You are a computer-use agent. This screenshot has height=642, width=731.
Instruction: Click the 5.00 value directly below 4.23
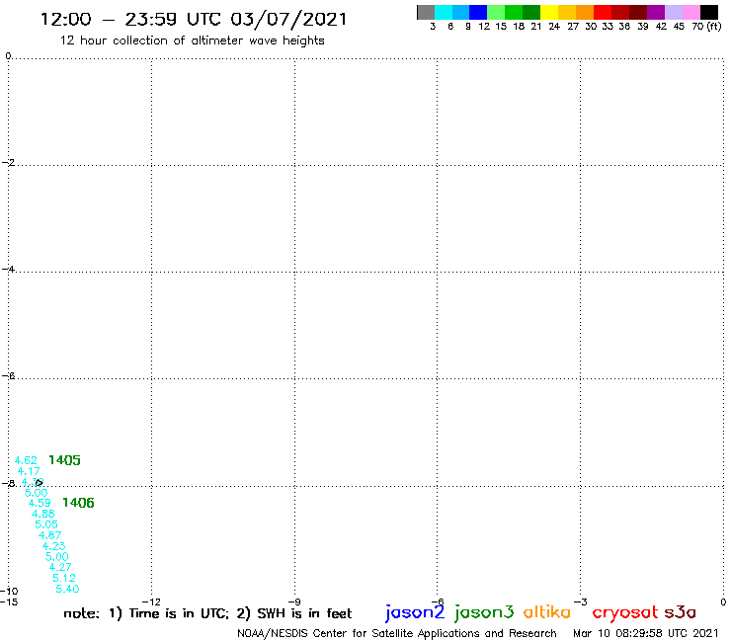(57, 557)
